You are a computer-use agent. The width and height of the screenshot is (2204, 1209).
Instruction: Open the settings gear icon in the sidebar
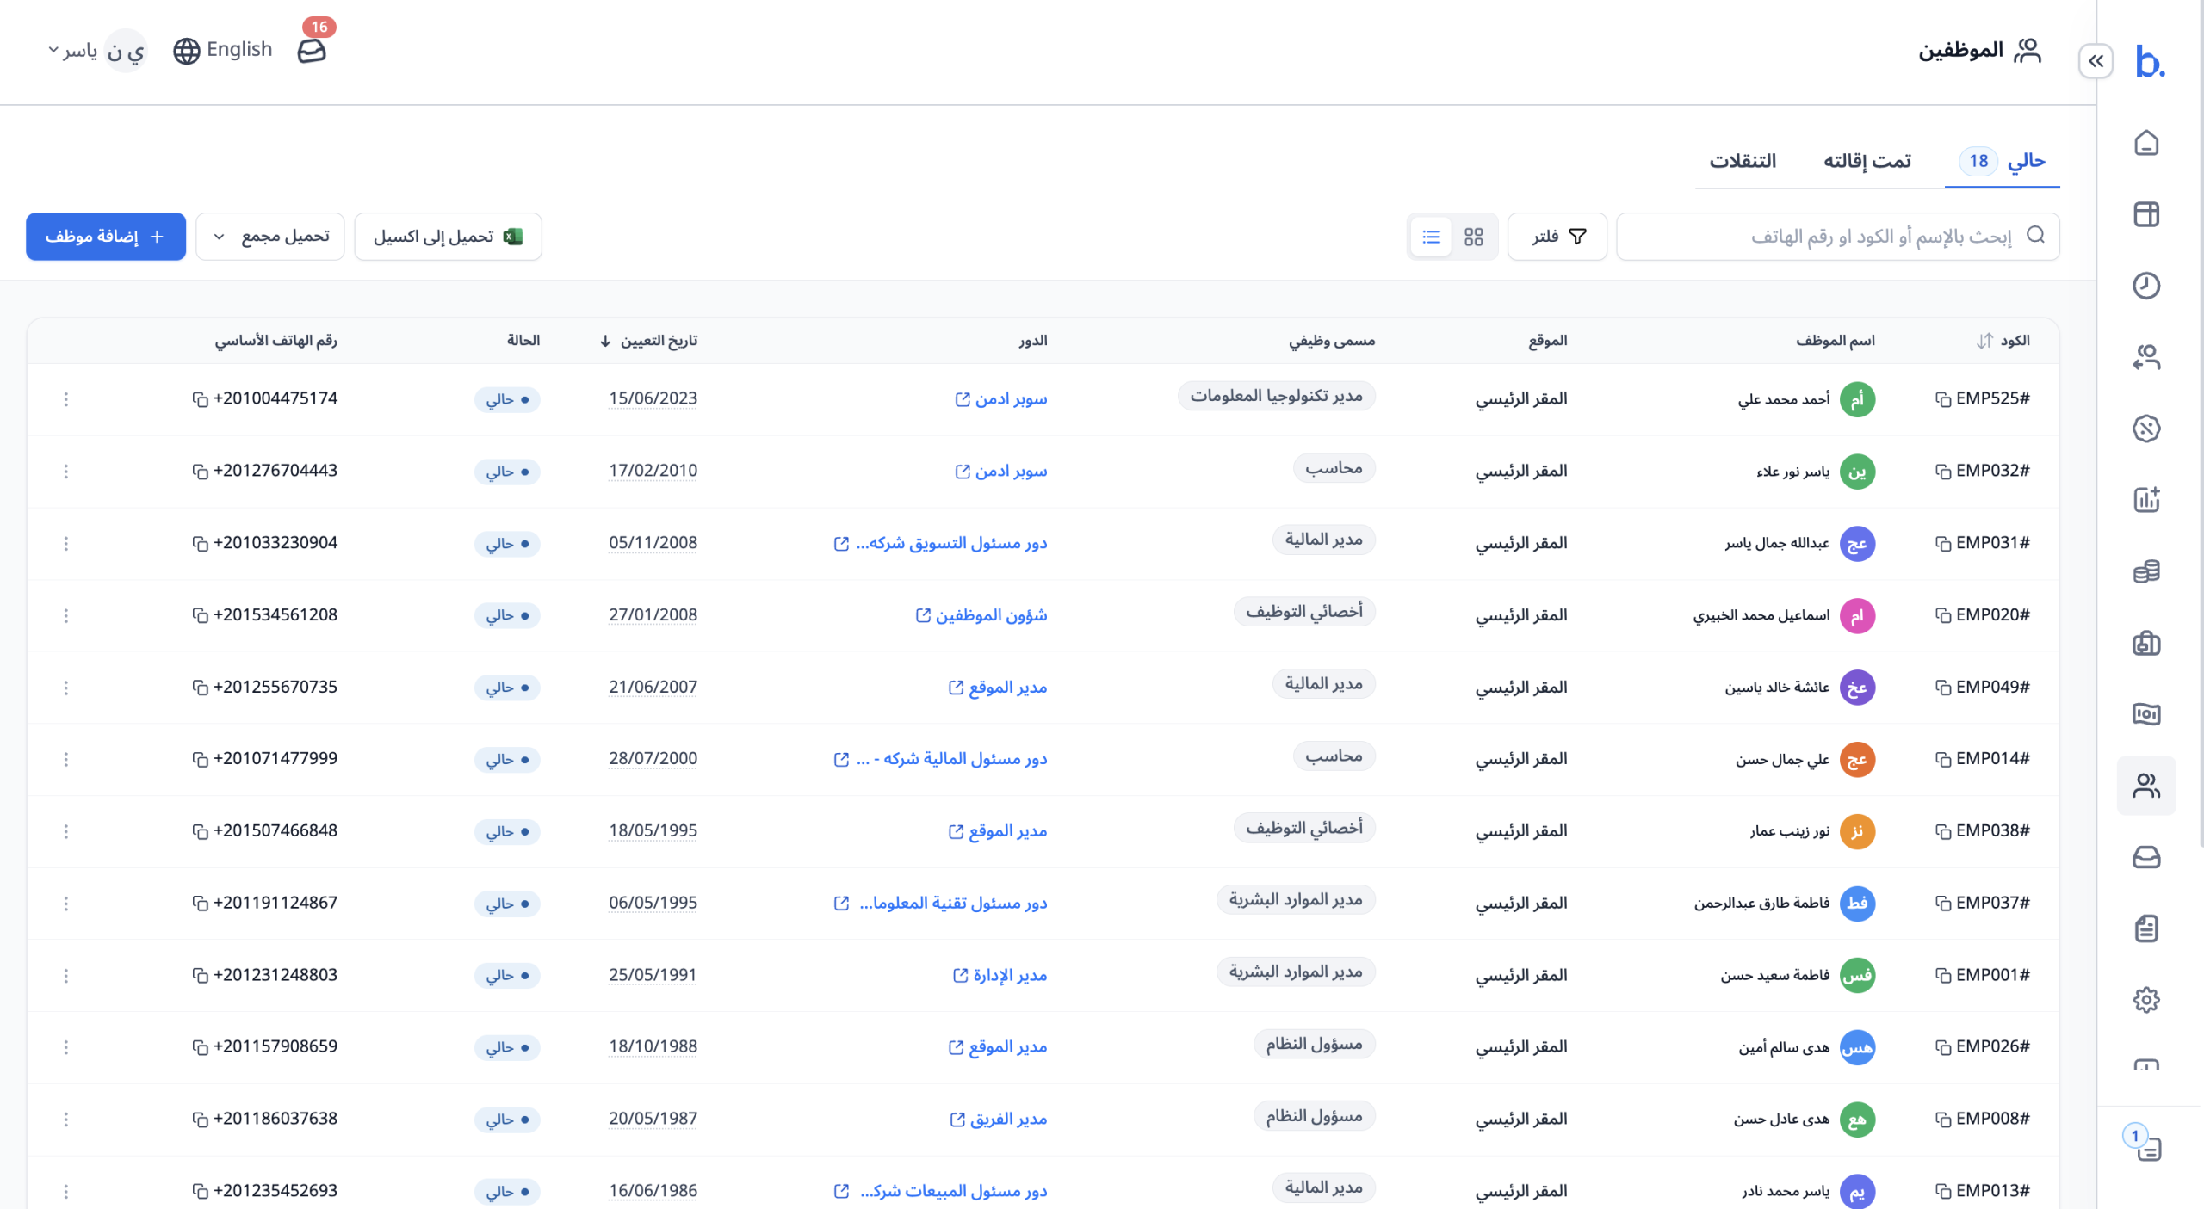click(x=2146, y=1000)
